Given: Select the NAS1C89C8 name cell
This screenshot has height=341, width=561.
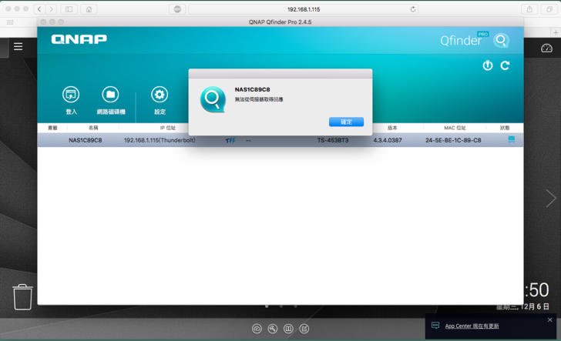Looking at the screenshot, I should (85, 140).
